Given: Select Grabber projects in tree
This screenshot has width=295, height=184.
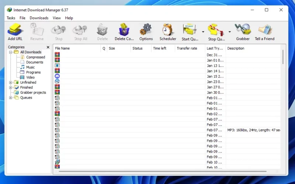Looking at the screenshot, I should (33, 93).
